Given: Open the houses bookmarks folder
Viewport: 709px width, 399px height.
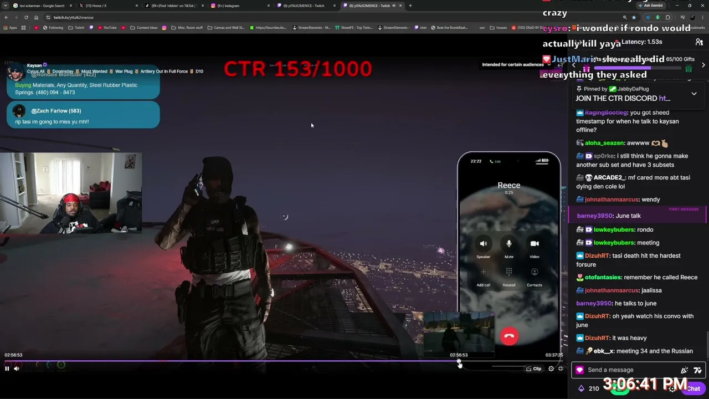Looking at the screenshot, I should [x=499, y=28].
